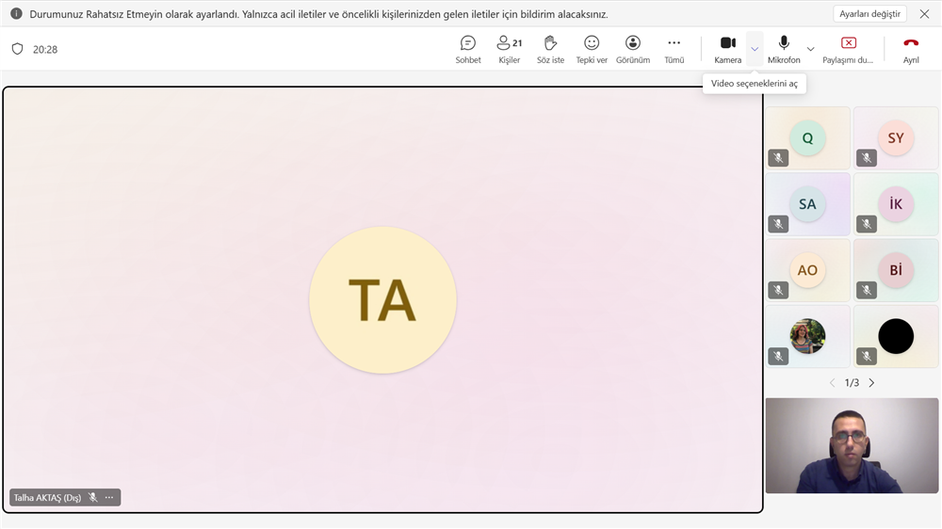Click your self-view video thumbnail

(852, 445)
